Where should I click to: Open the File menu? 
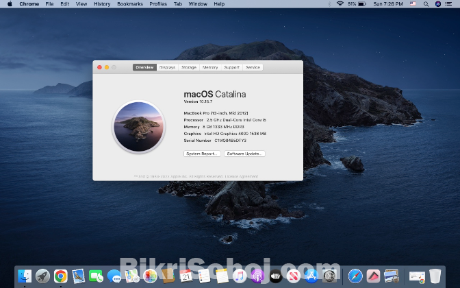[x=49, y=4]
